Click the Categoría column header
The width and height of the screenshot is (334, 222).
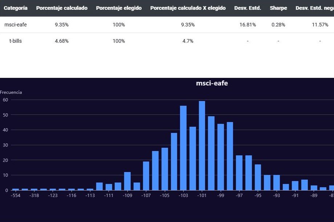coord(15,8)
